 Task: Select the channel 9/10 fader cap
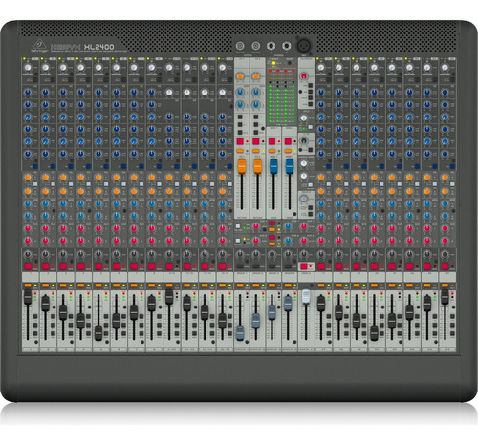pyautogui.click(x=169, y=297)
